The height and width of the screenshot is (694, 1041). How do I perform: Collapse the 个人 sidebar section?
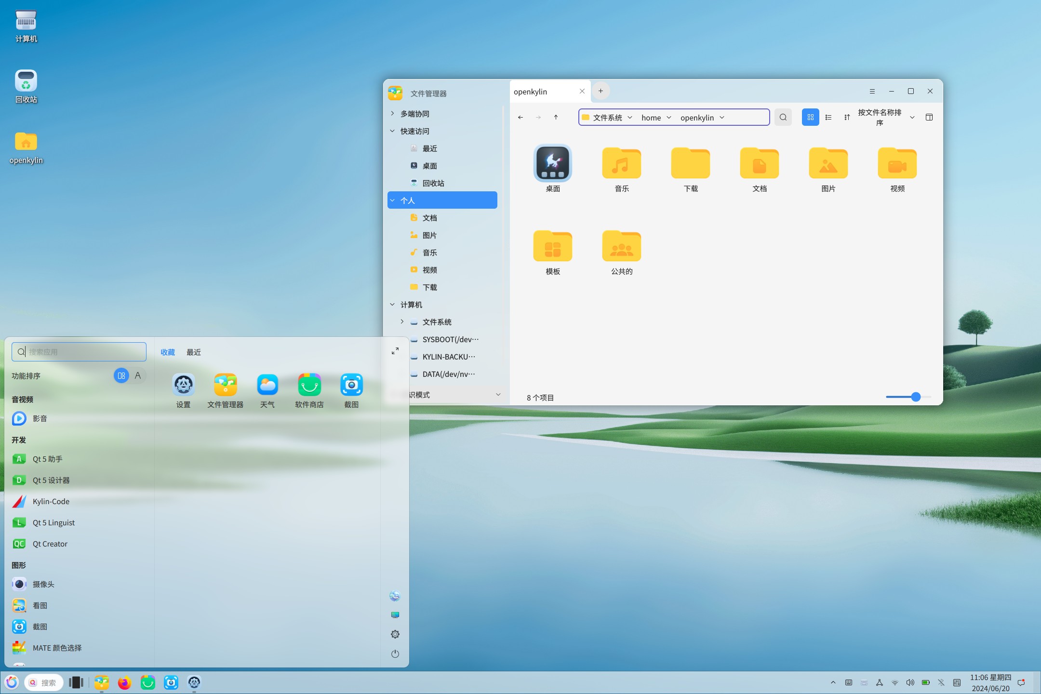[x=392, y=200]
